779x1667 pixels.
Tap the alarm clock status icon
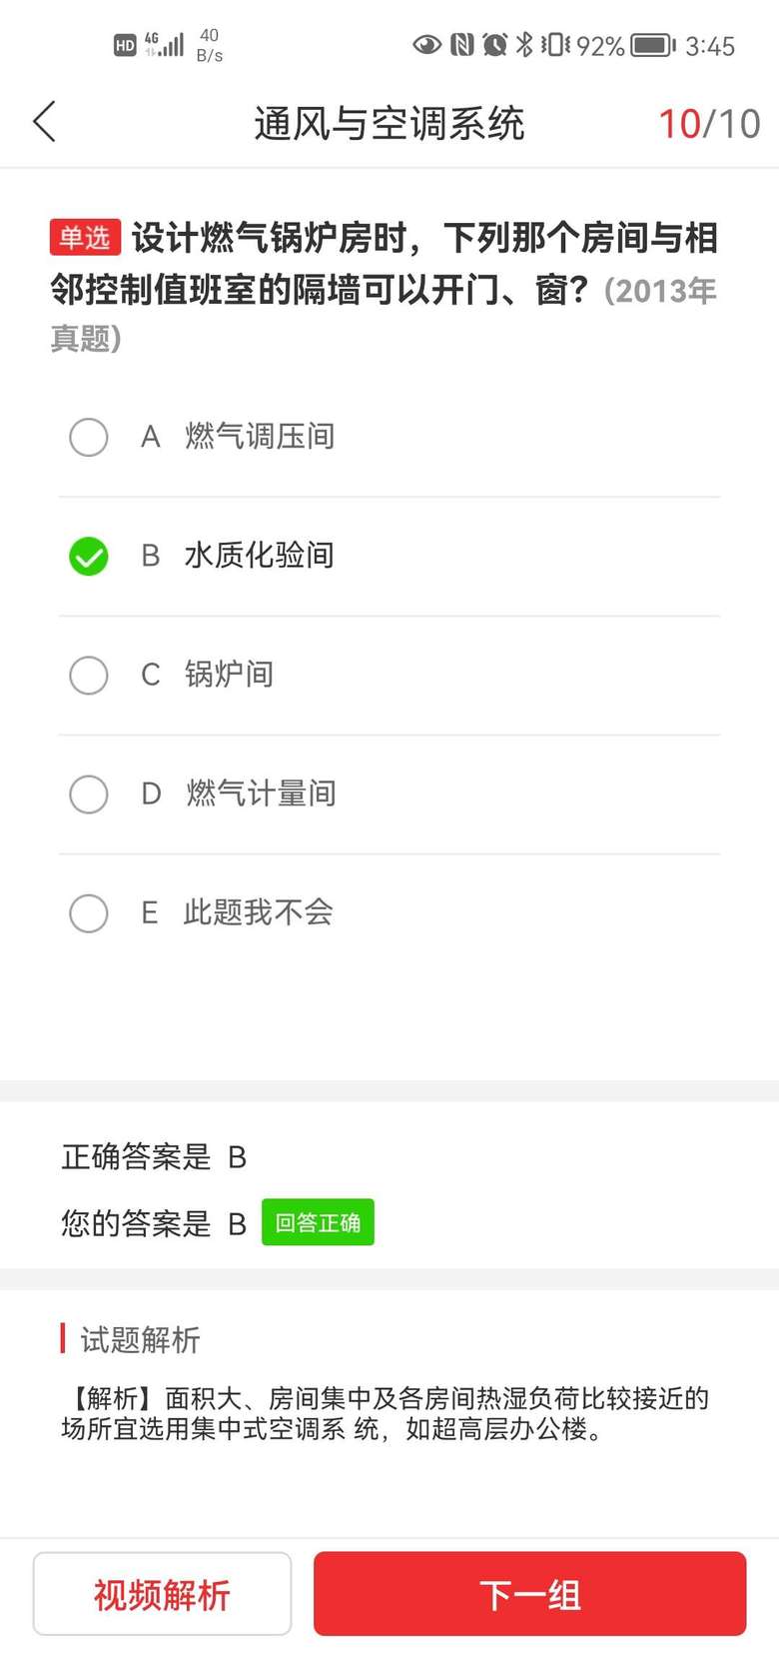[x=494, y=45]
